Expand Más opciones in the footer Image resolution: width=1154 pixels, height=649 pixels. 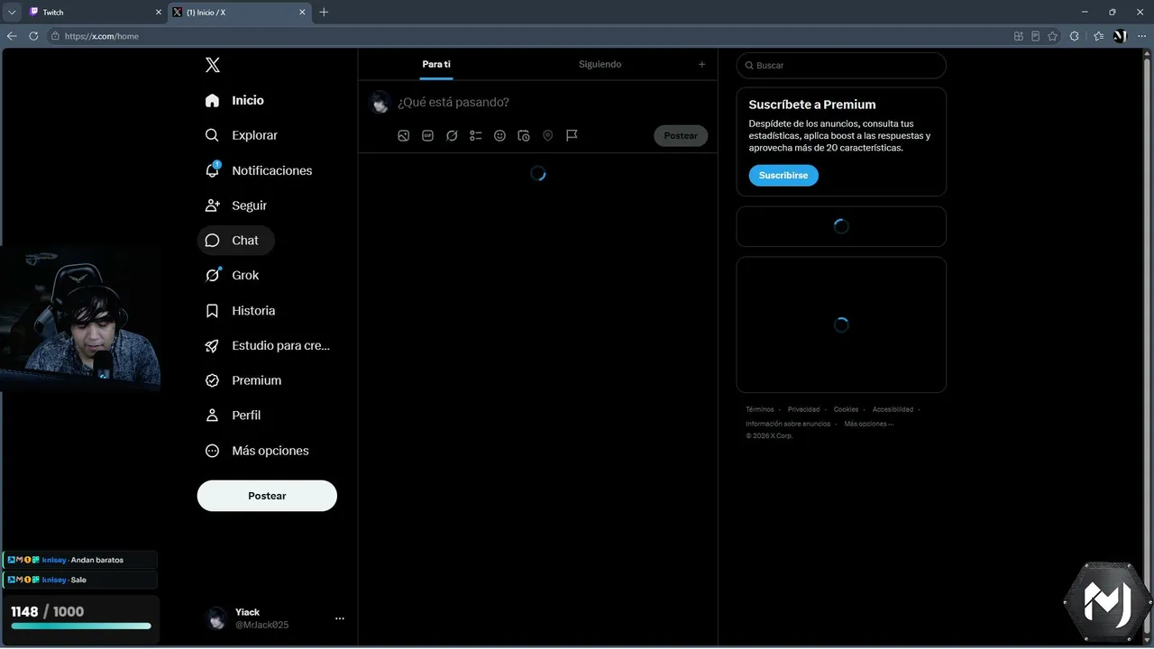pyautogui.click(x=869, y=424)
